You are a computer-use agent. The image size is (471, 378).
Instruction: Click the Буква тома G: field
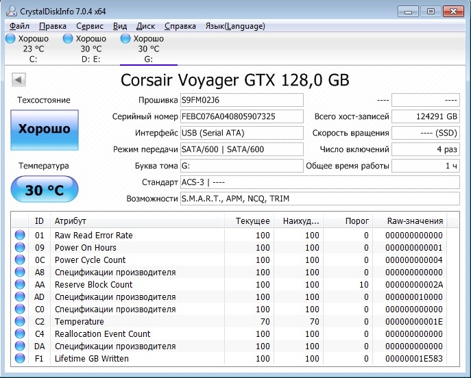(x=242, y=166)
